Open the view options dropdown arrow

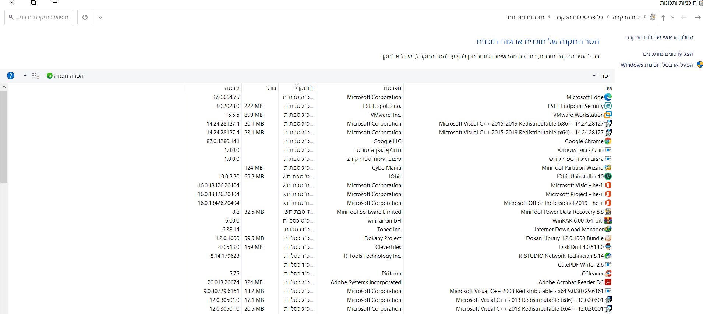tap(25, 76)
